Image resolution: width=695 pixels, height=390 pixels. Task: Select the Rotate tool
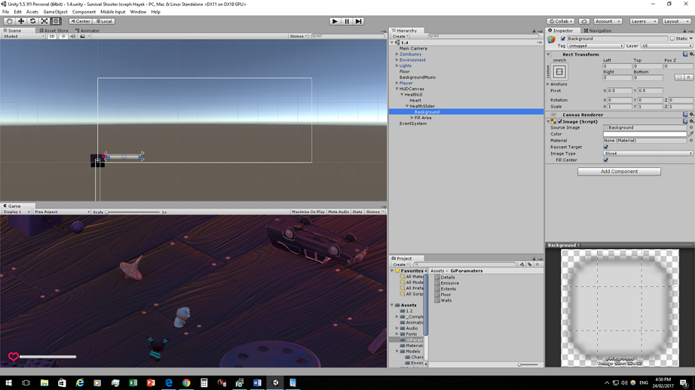[x=32, y=21]
